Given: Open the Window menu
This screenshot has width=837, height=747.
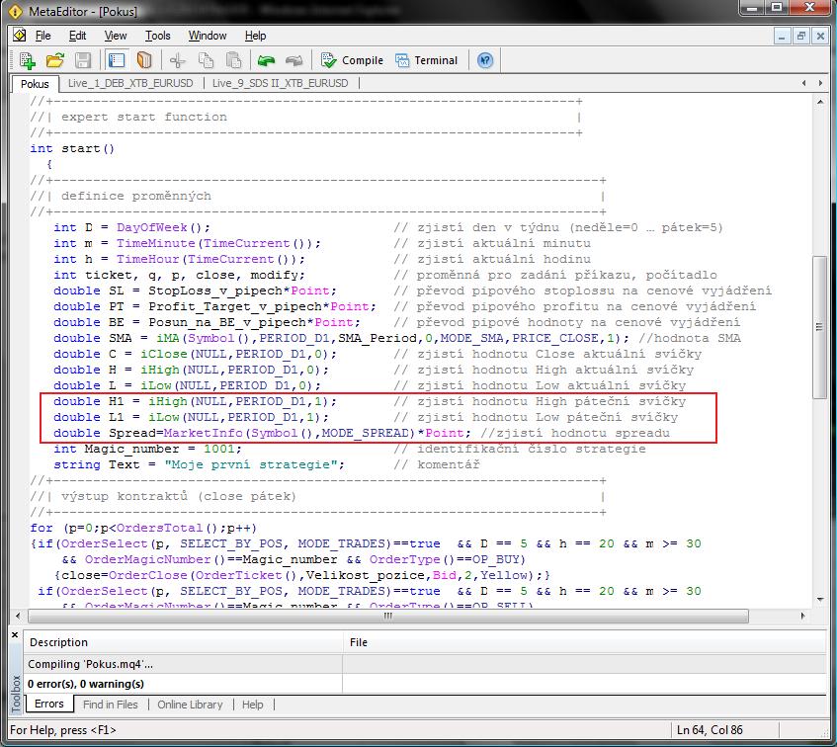Looking at the screenshot, I should coord(208,36).
